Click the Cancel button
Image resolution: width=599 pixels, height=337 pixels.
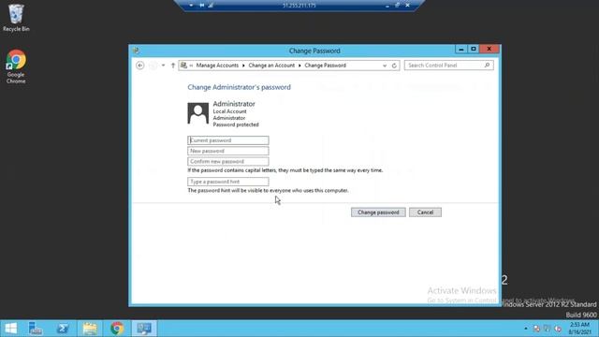(425, 212)
